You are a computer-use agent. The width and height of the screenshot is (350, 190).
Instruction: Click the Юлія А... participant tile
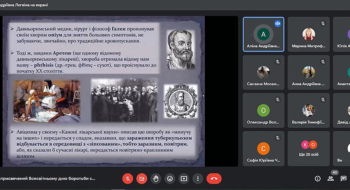[x=341, y=35]
